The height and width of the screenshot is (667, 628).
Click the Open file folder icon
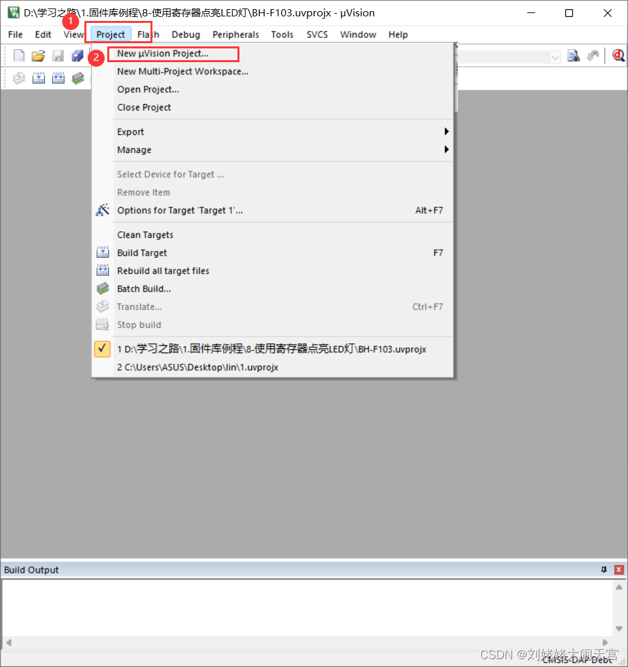pyautogui.click(x=39, y=56)
